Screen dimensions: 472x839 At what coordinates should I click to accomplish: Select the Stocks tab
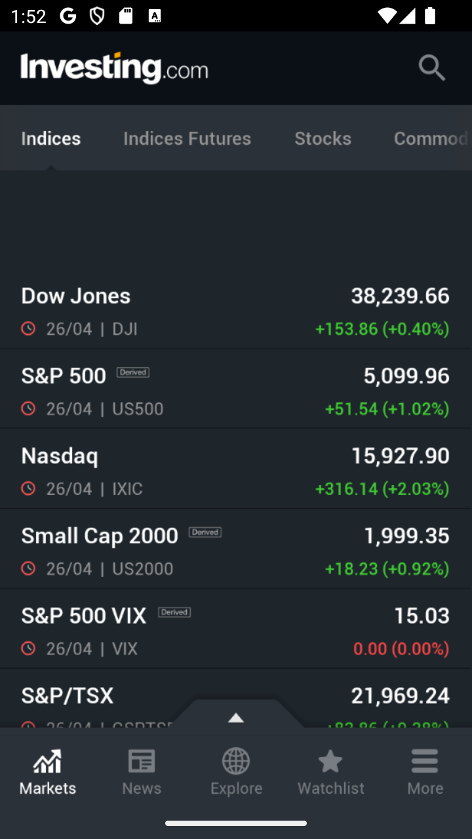(323, 138)
